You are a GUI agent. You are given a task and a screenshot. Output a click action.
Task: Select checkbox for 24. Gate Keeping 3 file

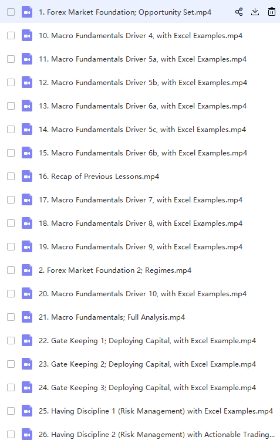pyautogui.click(x=11, y=387)
